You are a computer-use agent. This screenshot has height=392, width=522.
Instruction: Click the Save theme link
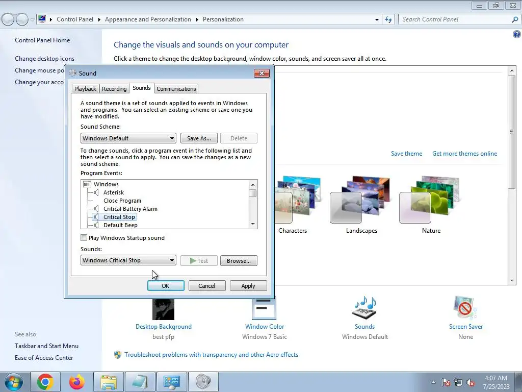click(x=406, y=154)
